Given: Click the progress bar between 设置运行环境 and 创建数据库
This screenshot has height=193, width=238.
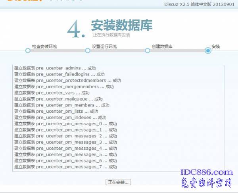Looking at the screenshot, I should pyautogui.click(x=117, y=50).
